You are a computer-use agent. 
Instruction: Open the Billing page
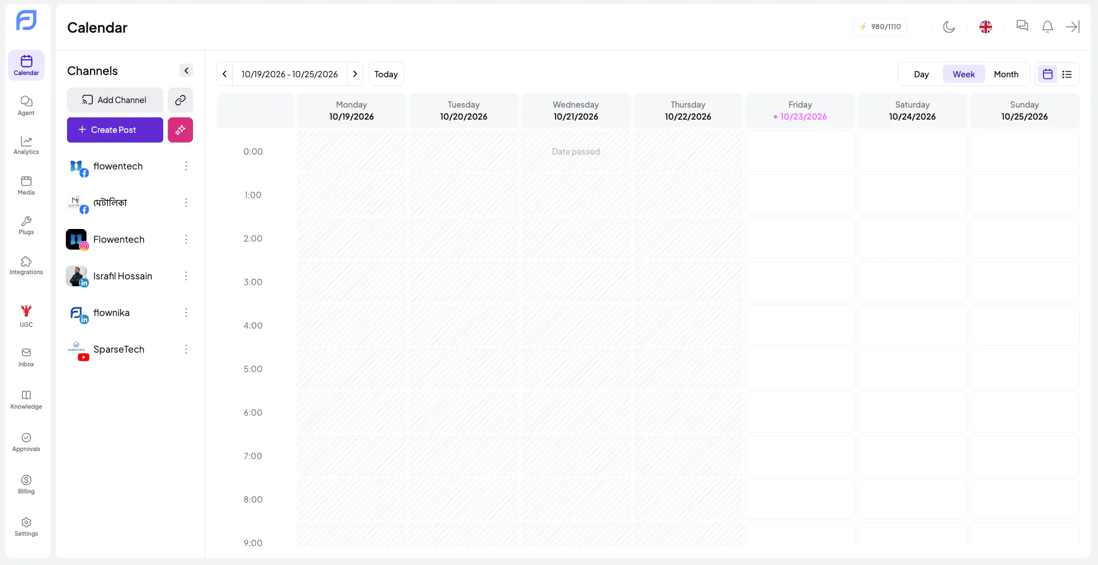point(26,484)
